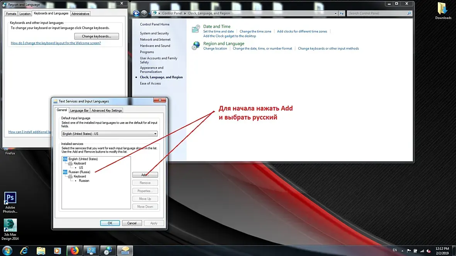Open Windows Explorer from taskbar
The width and height of the screenshot is (456, 256).
[x=41, y=251]
